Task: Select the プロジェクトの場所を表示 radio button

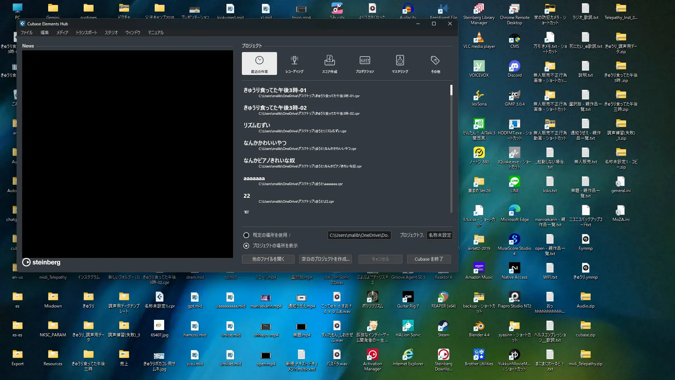Action: point(246,246)
